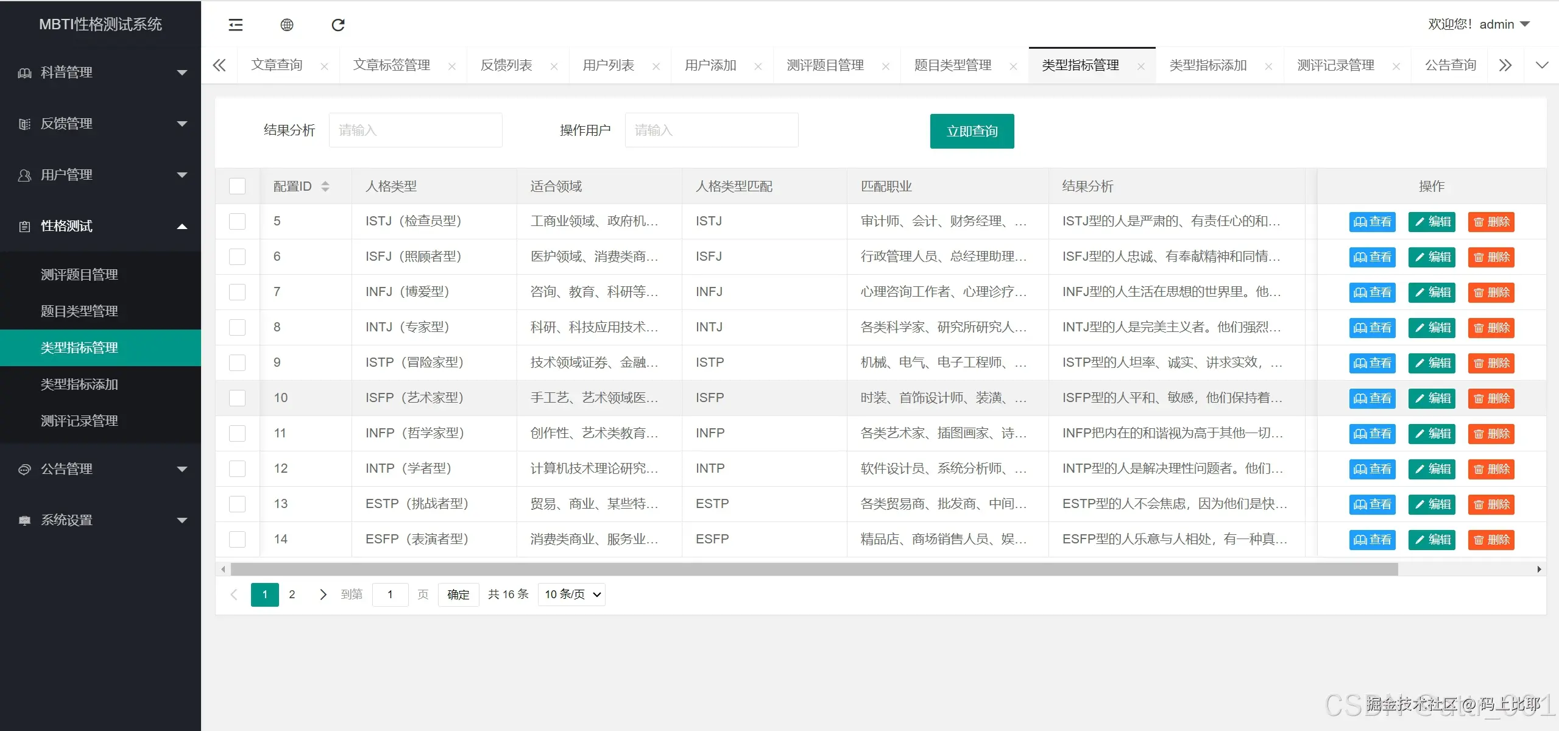Close the 用户添加 tab

coord(758,66)
